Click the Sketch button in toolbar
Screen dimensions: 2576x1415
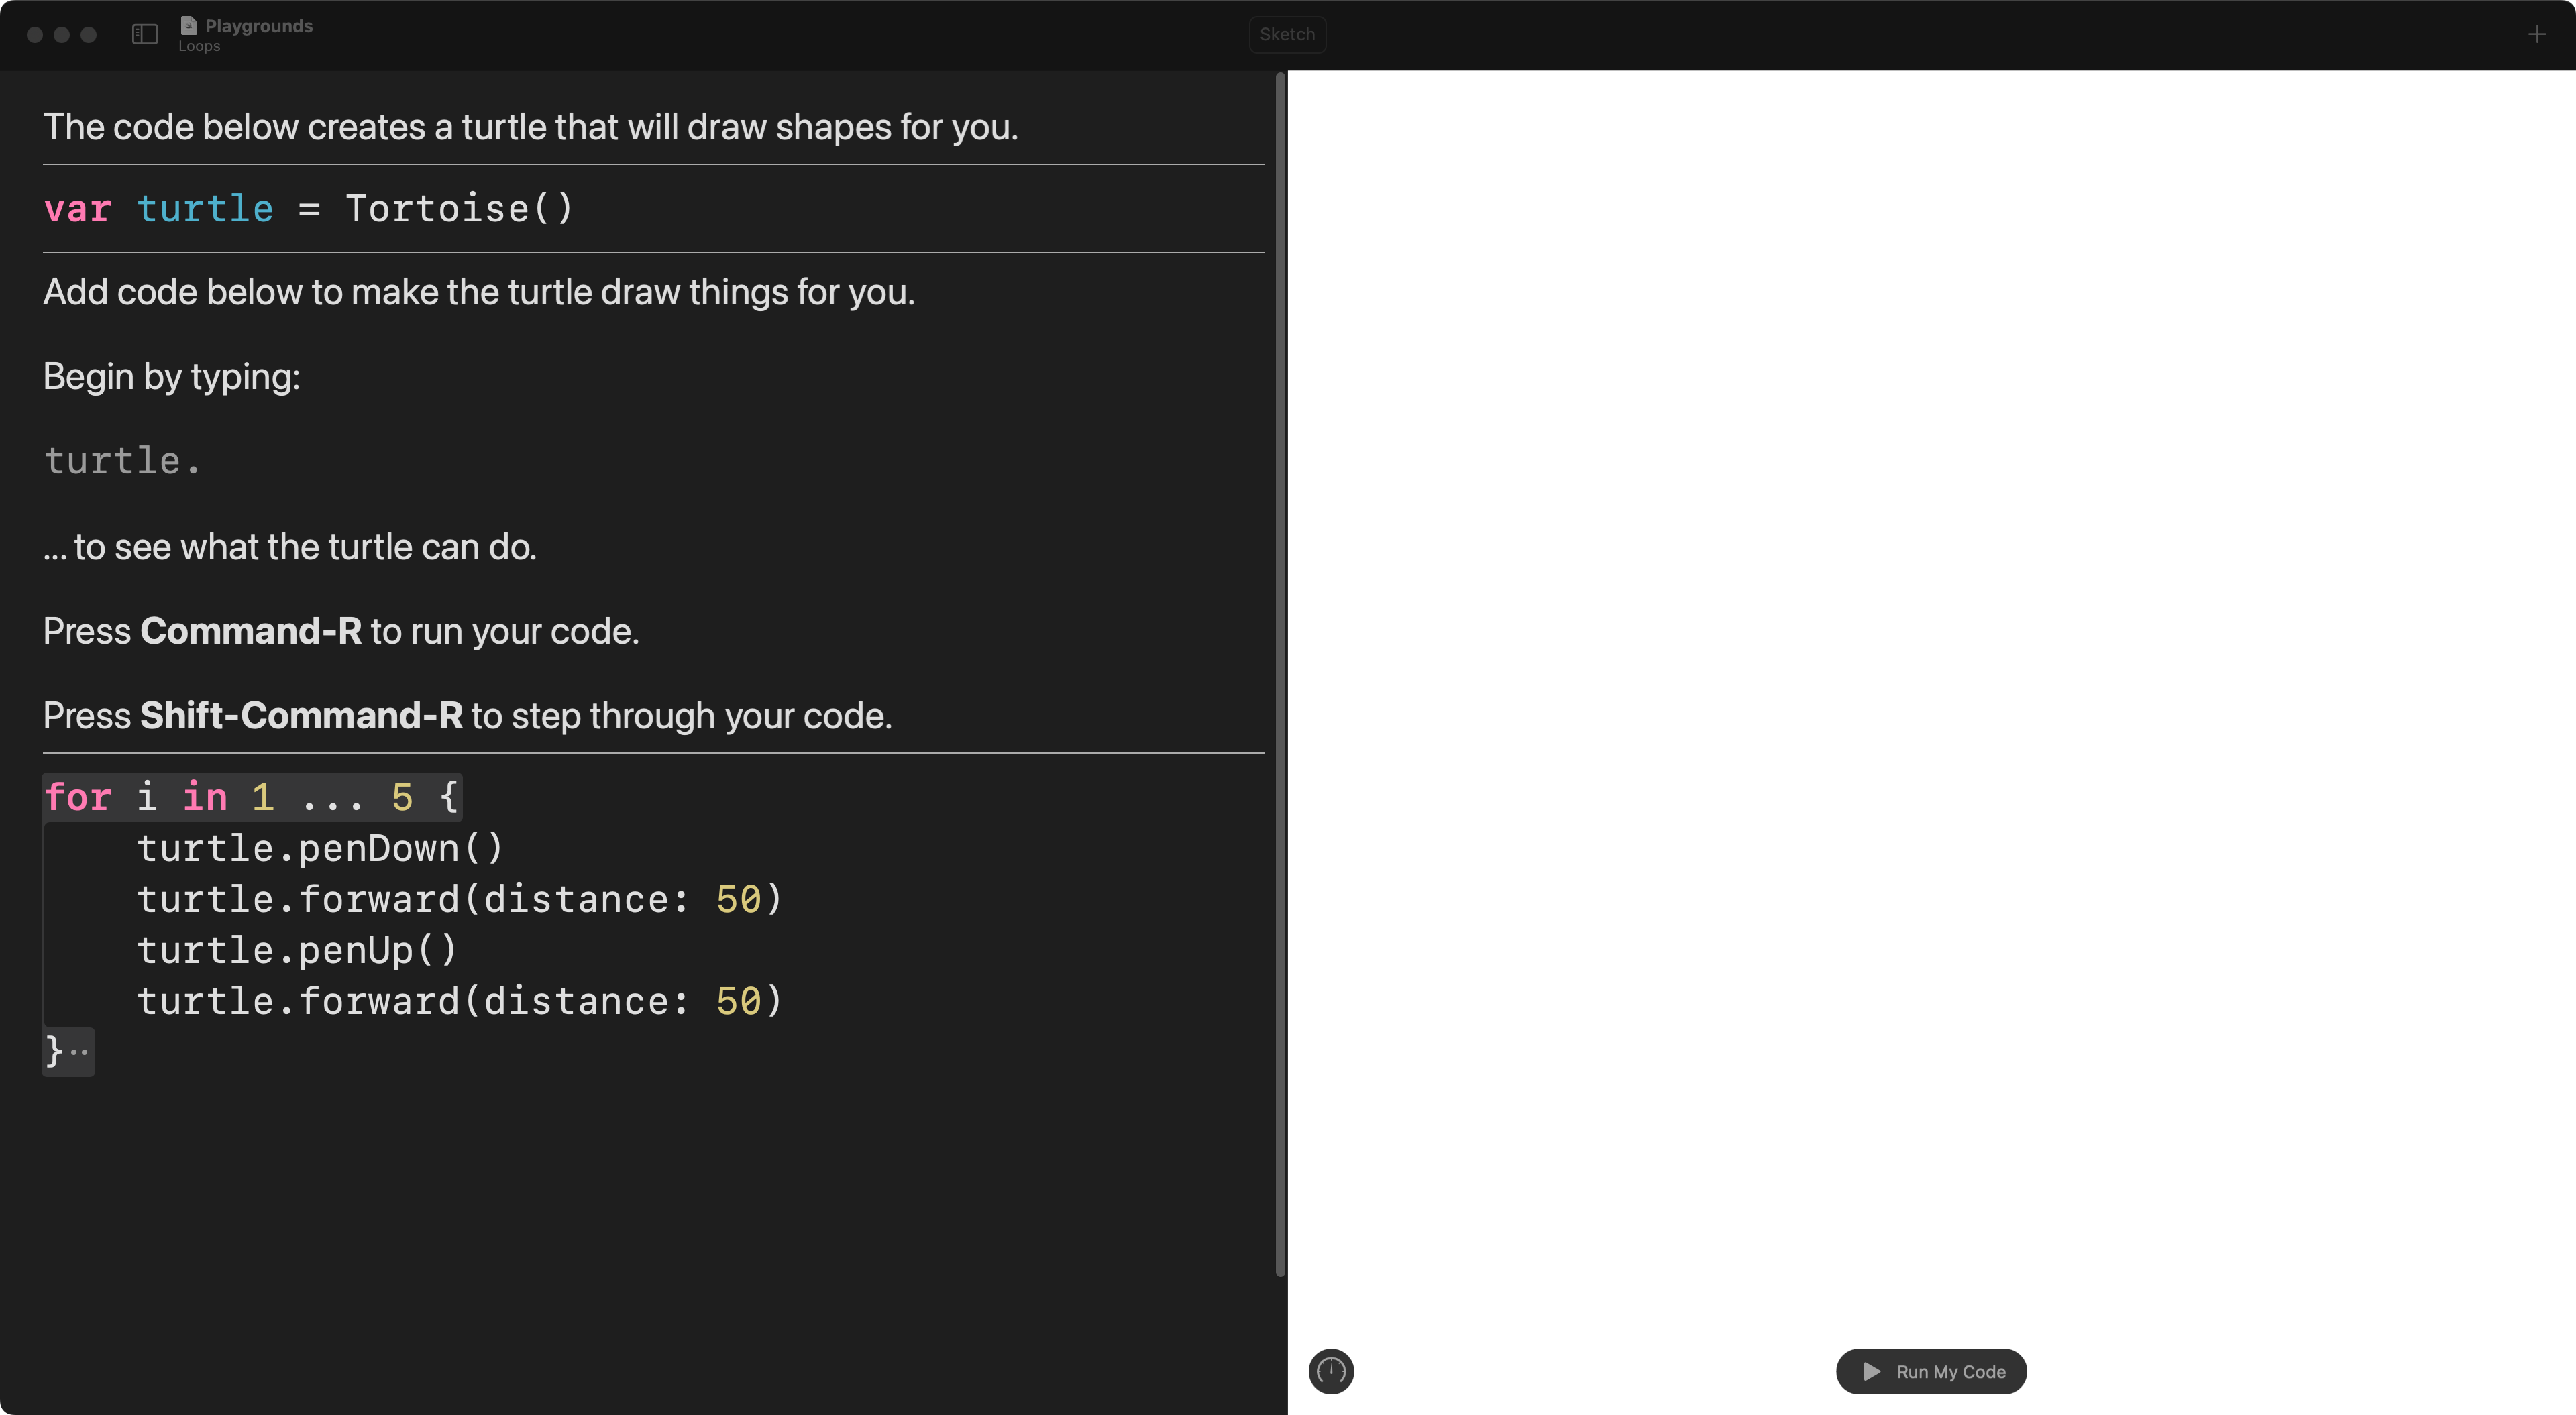pos(1287,34)
